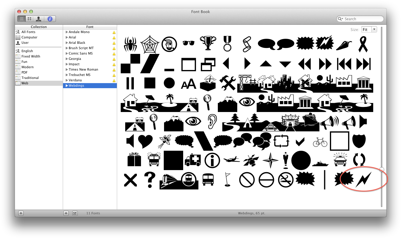Click the font size slider handle
The height and width of the screenshot is (238, 401).
(382, 169)
